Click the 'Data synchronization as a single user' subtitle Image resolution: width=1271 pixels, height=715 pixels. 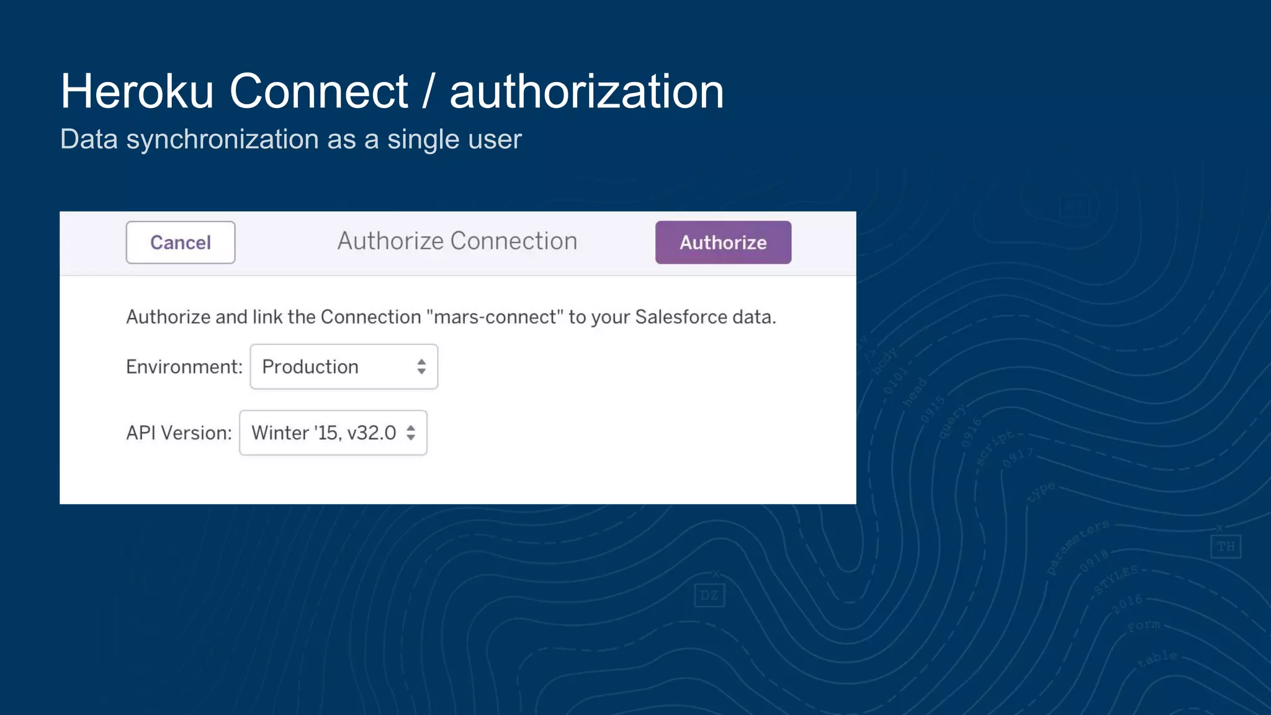point(291,139)
